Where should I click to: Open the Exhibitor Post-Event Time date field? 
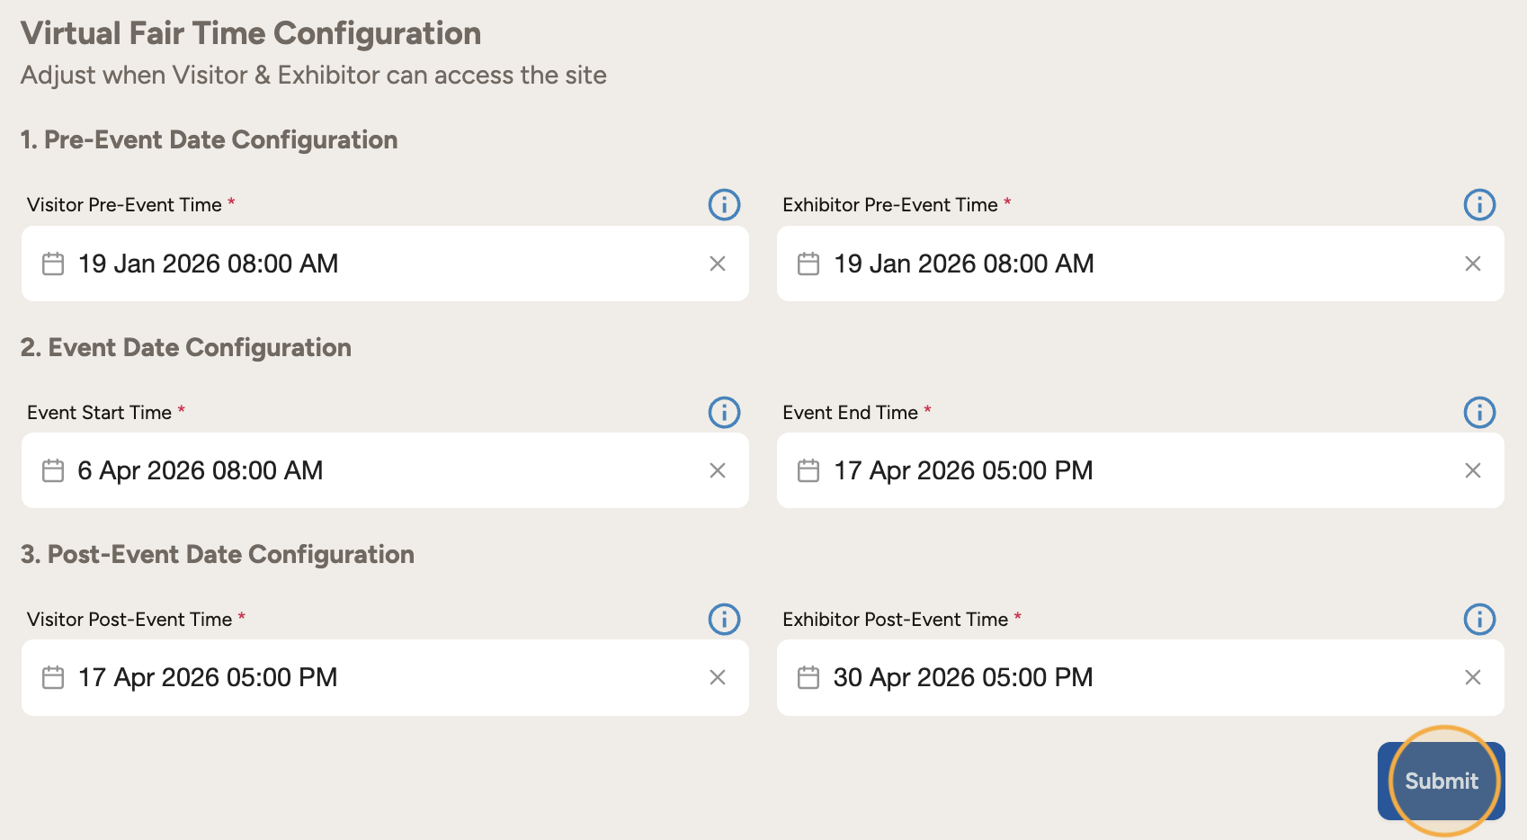tap(1115, 677)
